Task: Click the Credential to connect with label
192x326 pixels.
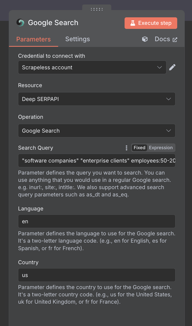Action: pyautogui.click(x=52, y=56)
